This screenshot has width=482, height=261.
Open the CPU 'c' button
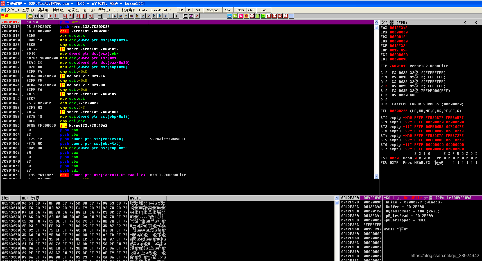tap(143, 16)
